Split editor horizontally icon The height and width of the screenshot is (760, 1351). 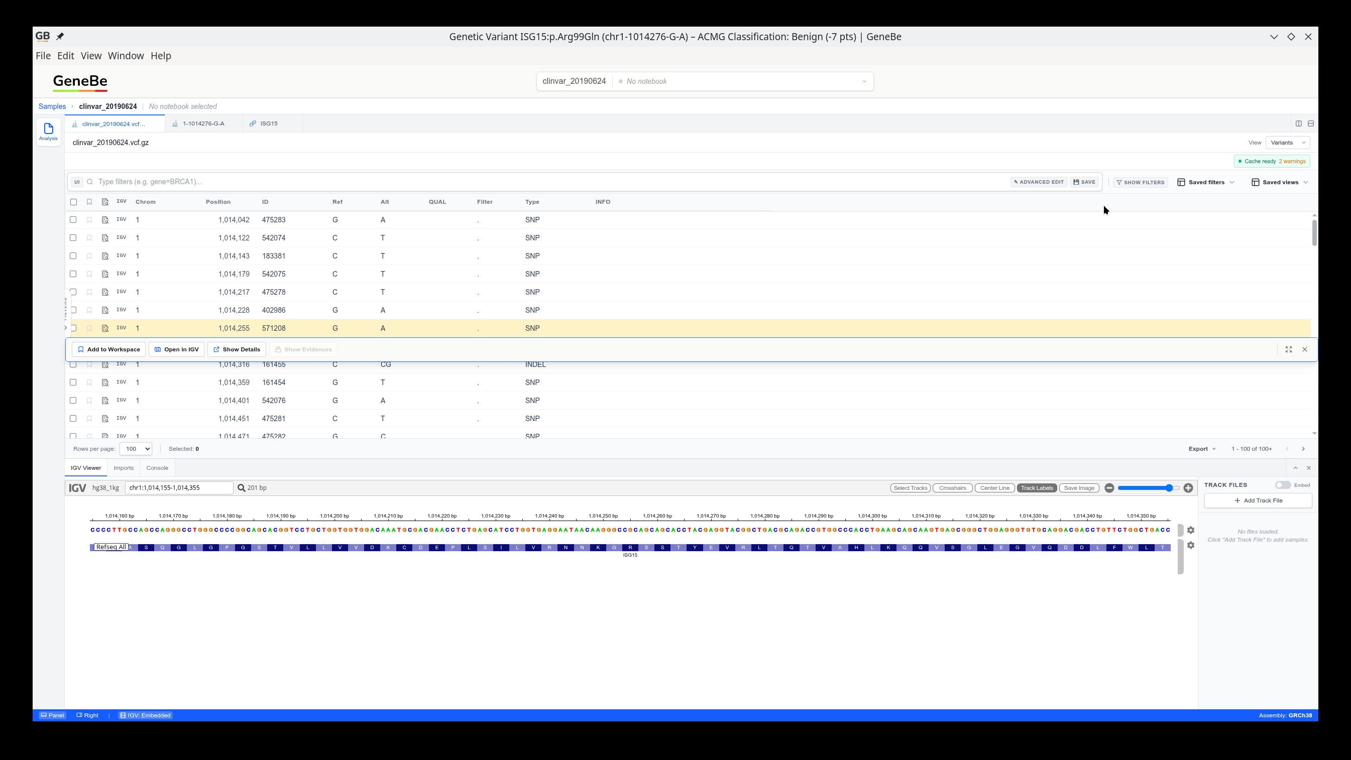1311,123
